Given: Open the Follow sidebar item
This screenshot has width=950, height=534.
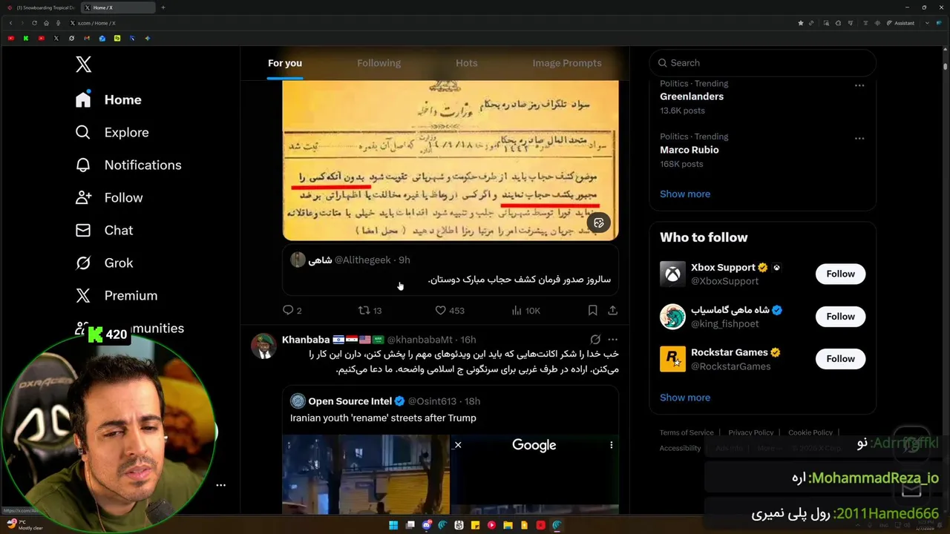Looking at the screenshot, I should pos(109,197).
